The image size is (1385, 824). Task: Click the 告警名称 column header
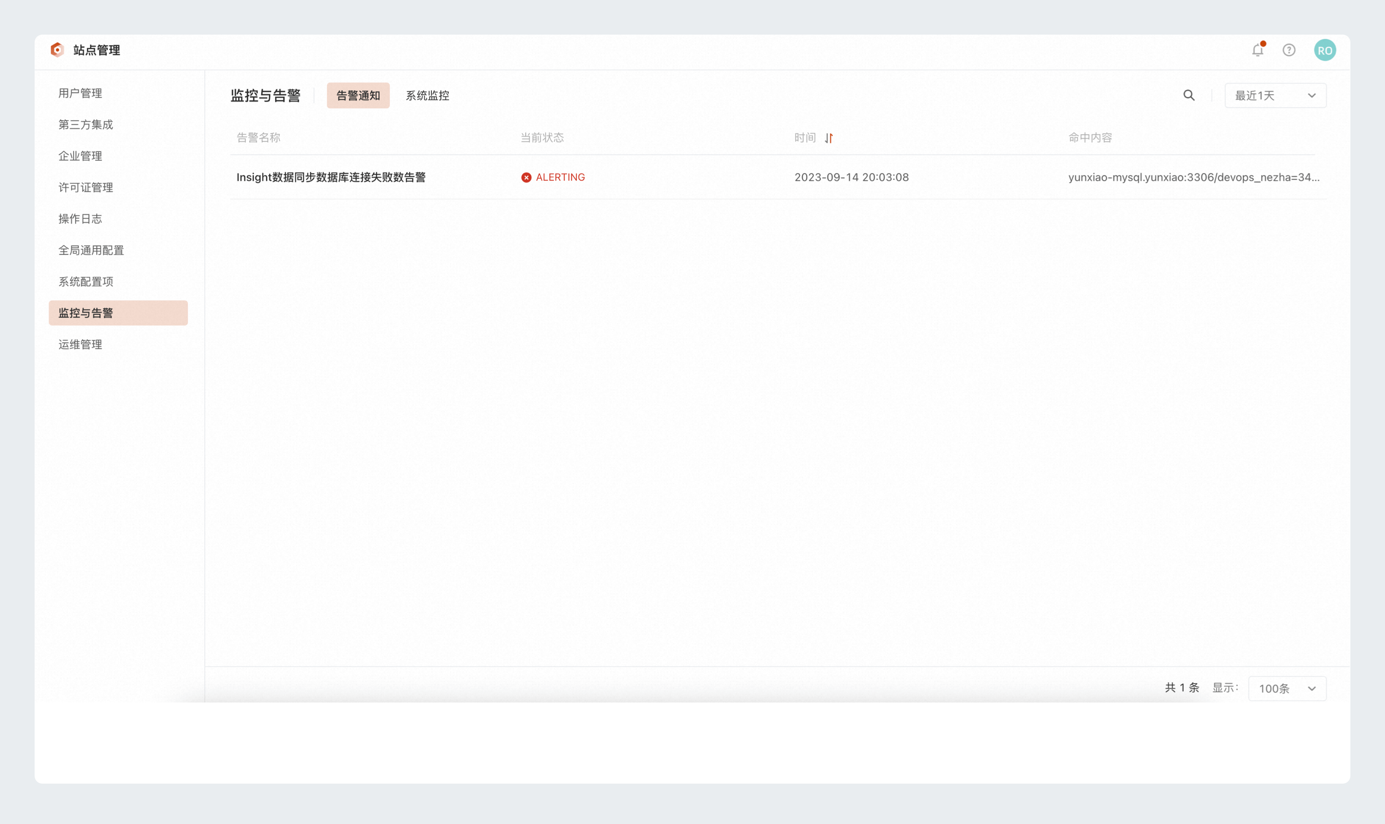click(258, 137)
